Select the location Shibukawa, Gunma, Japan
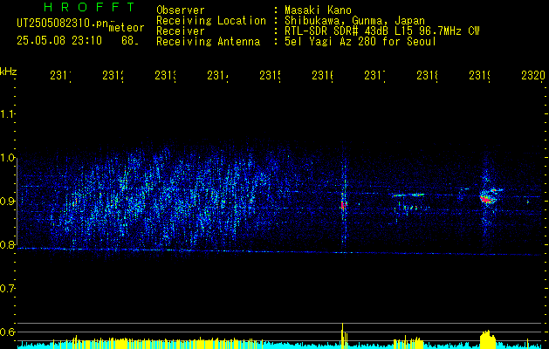Image resolution: width=549 pixels, height=349 pixels. (x=354, y=21)
